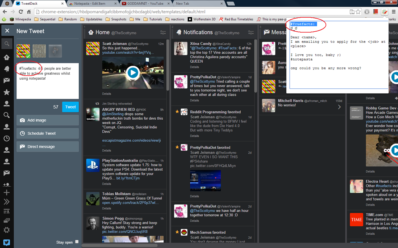The image size is (398, 248).
Task: Expand the sidebar with double-chevron icon
Action: click(7, 202)
